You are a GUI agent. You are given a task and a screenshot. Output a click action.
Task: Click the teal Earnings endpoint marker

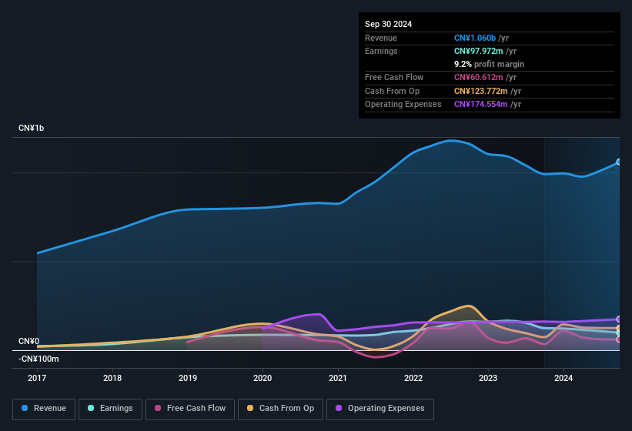point(619,333)
